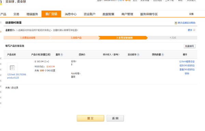Click the help icon next to 限购数量
Viewport: 205px width, 131px height.
[x=163, y=55]
